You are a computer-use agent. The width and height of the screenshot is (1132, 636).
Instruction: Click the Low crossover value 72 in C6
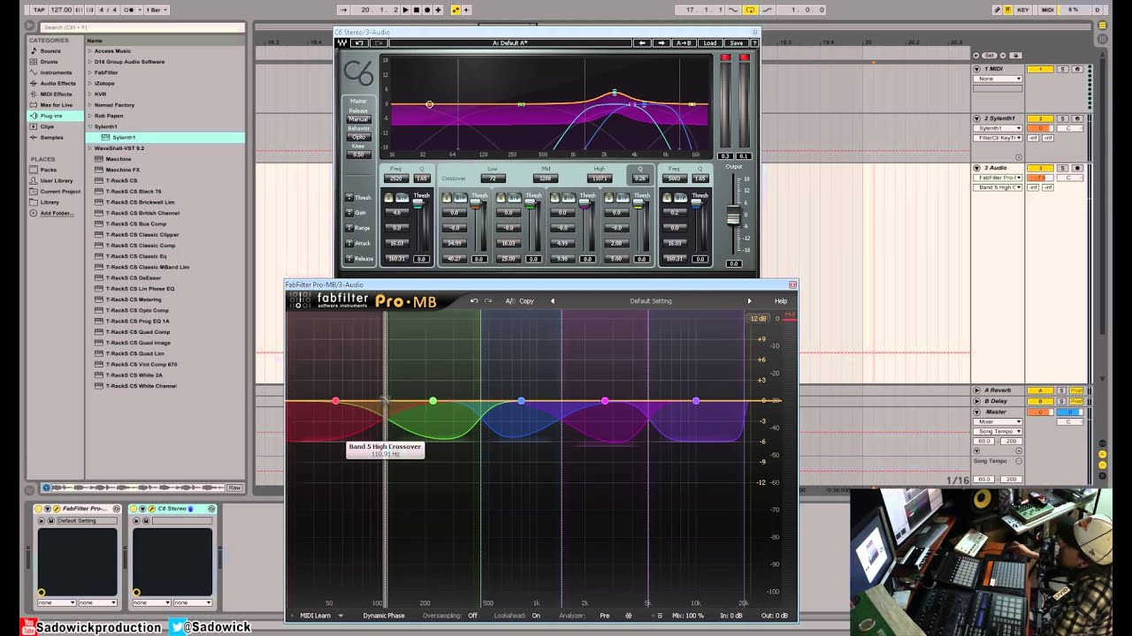pos(492,178)
